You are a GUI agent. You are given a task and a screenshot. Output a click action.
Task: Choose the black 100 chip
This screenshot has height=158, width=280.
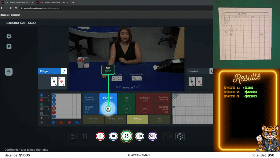tap(140, 136)
